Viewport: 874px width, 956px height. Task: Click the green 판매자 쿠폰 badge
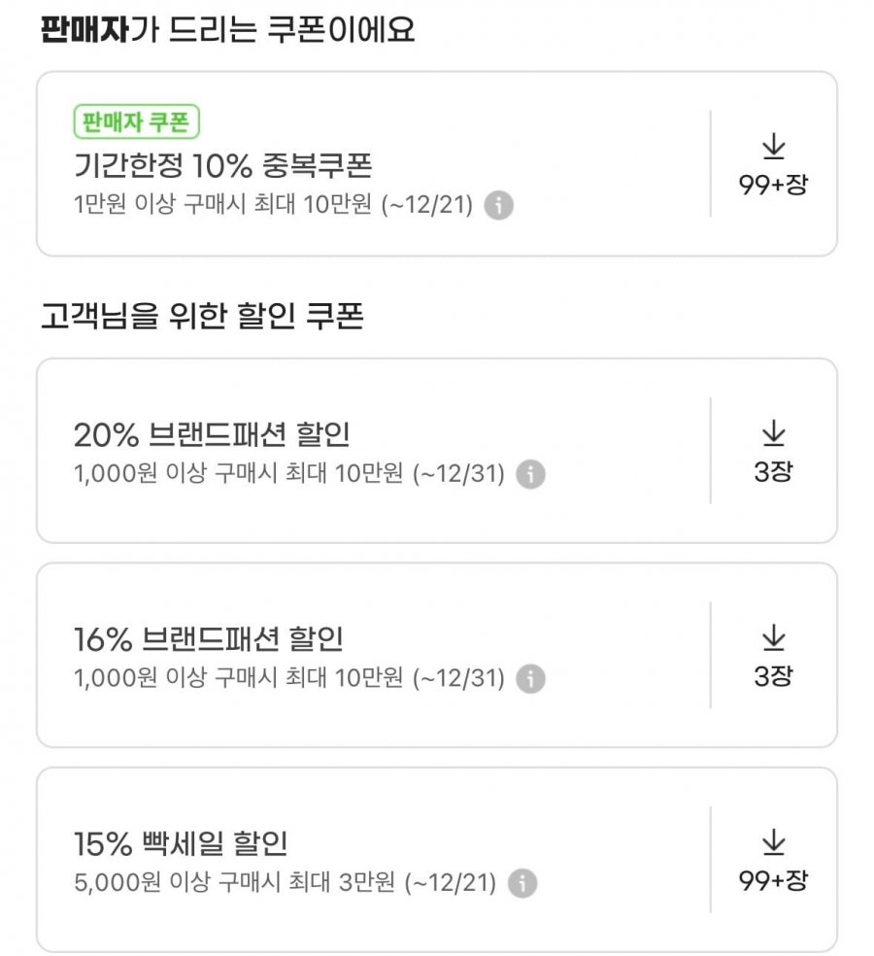136,123
